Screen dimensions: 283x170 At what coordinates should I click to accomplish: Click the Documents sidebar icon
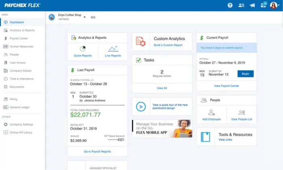pos(6,87)
